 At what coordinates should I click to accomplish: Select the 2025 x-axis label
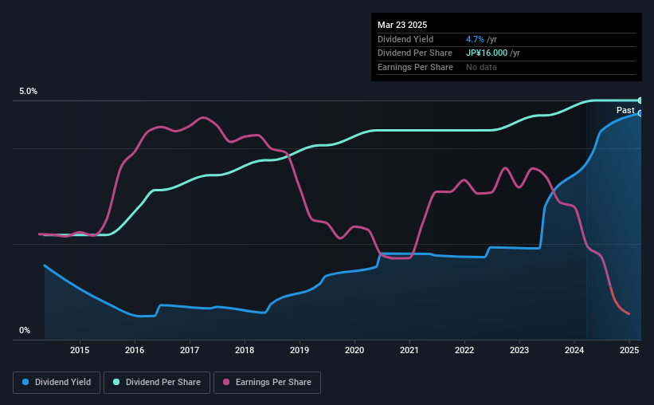[x=629, y=350]
